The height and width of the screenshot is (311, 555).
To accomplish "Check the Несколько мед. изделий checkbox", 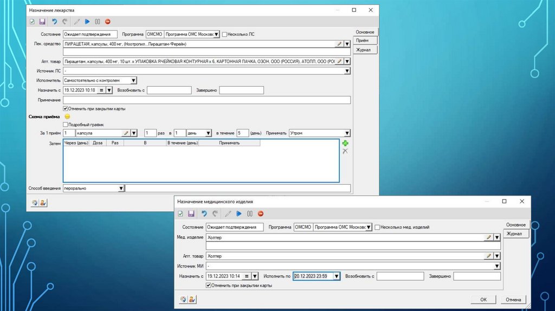I will click(377, 227).
